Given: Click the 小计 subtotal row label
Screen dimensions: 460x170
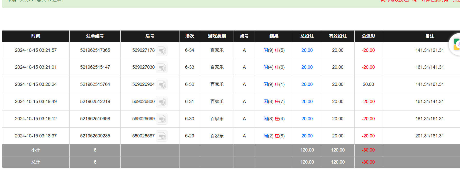Looking at the screenshot, I should tap(36, 150).
